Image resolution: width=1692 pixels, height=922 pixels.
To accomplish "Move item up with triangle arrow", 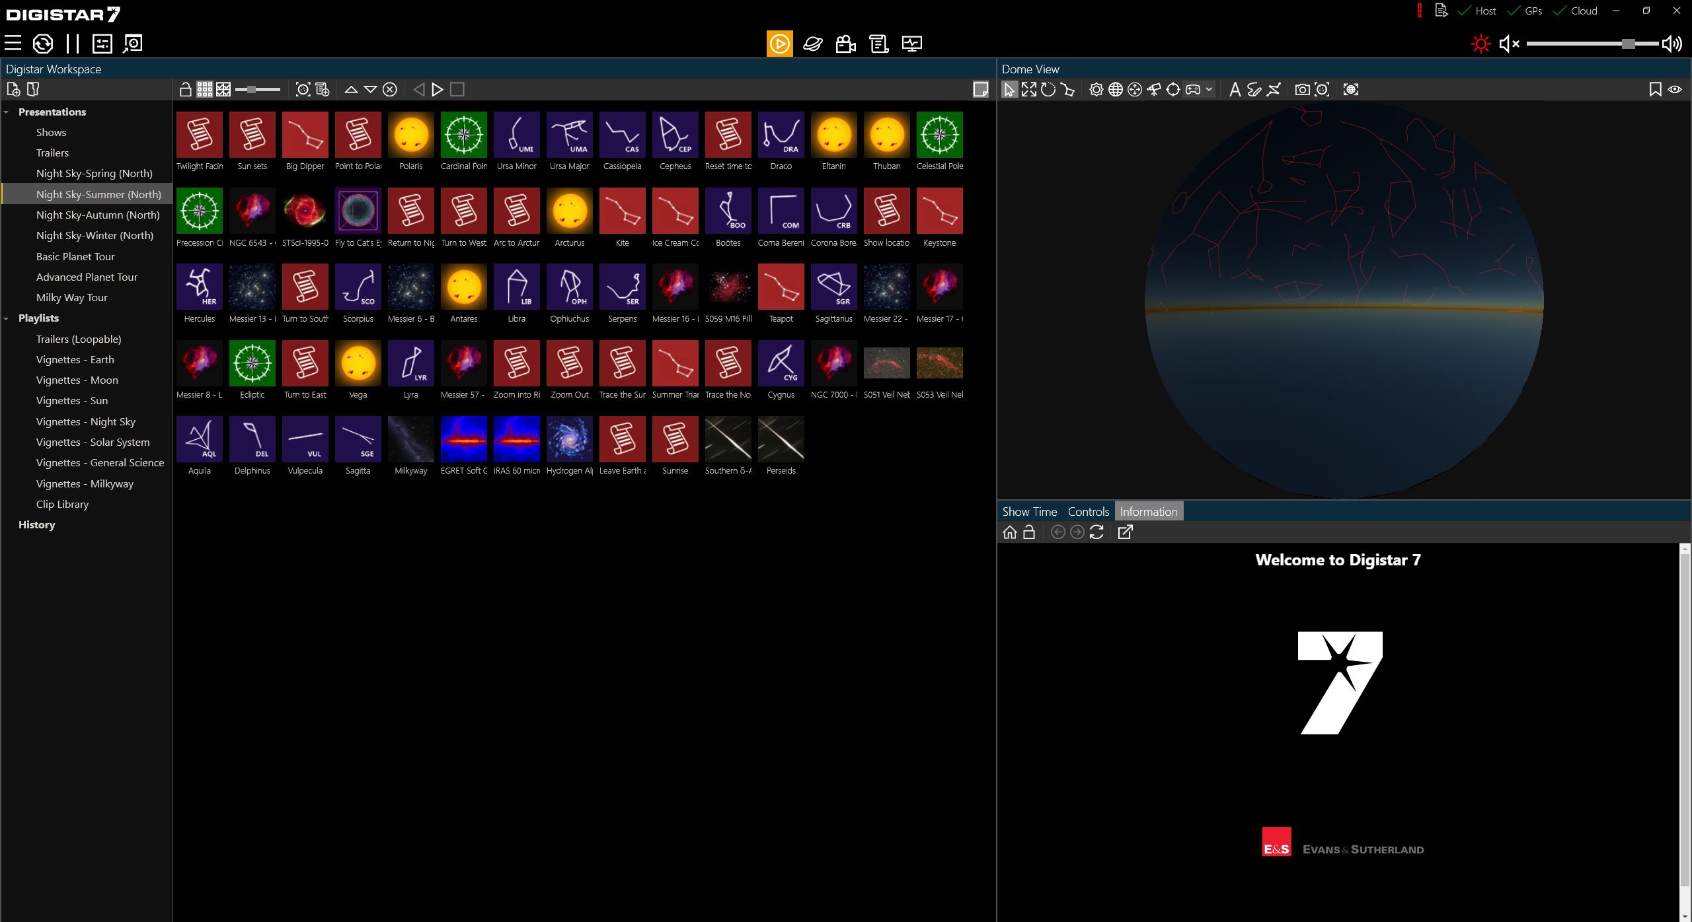I will tap(352, 89).
